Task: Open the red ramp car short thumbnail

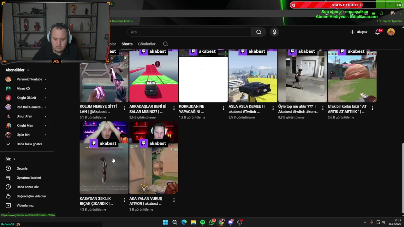Action: [x=154, y=76]
